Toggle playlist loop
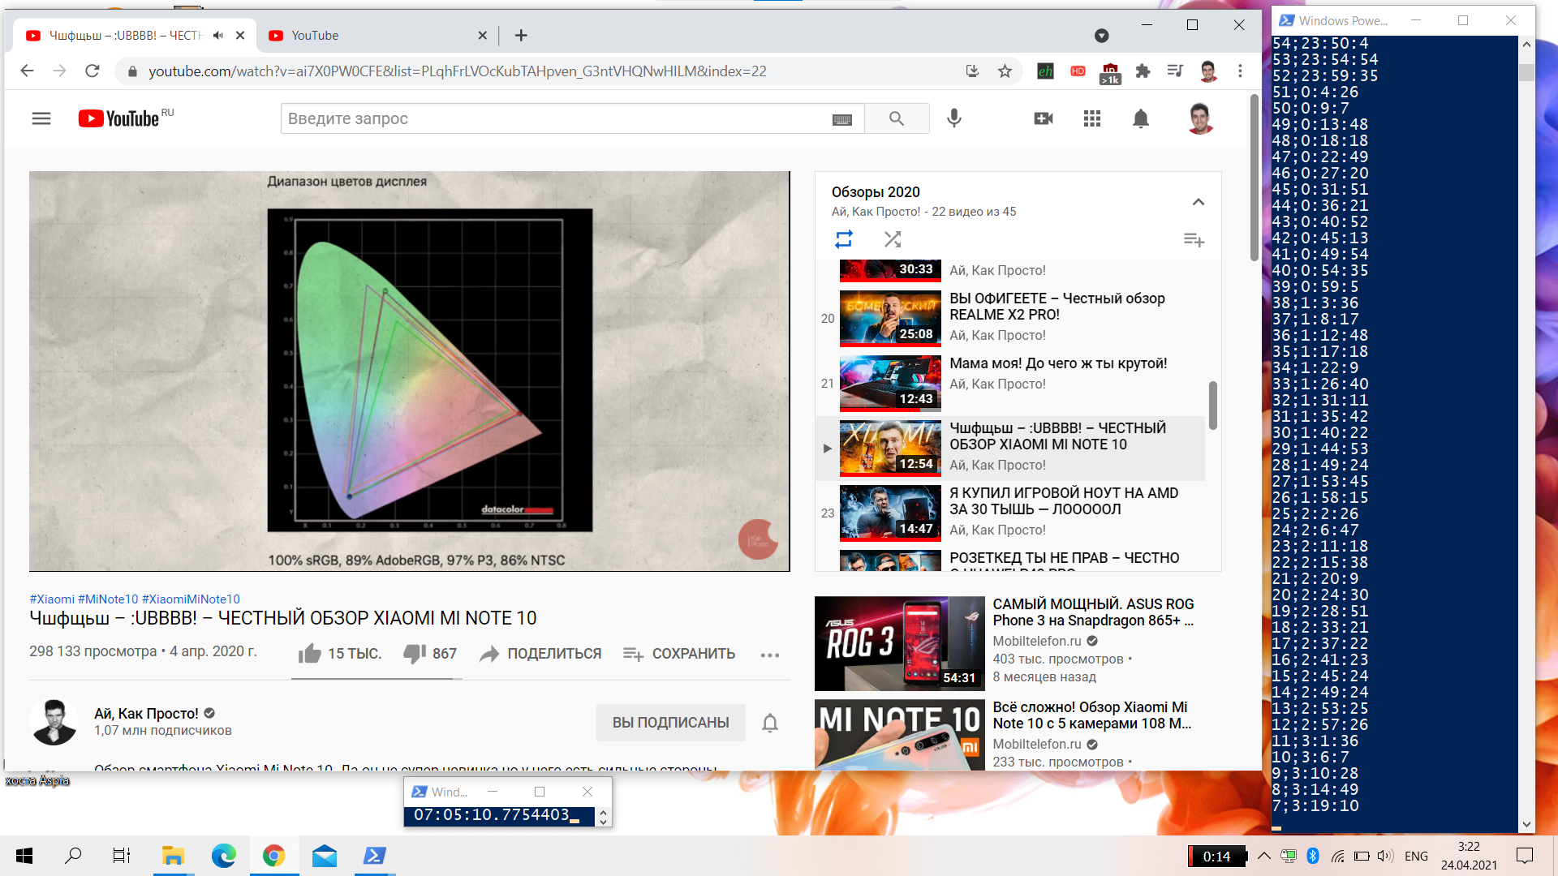Image resolution: width=1558 pixels, height=876 pixels. pyautogui.click(x=844, y=239)
